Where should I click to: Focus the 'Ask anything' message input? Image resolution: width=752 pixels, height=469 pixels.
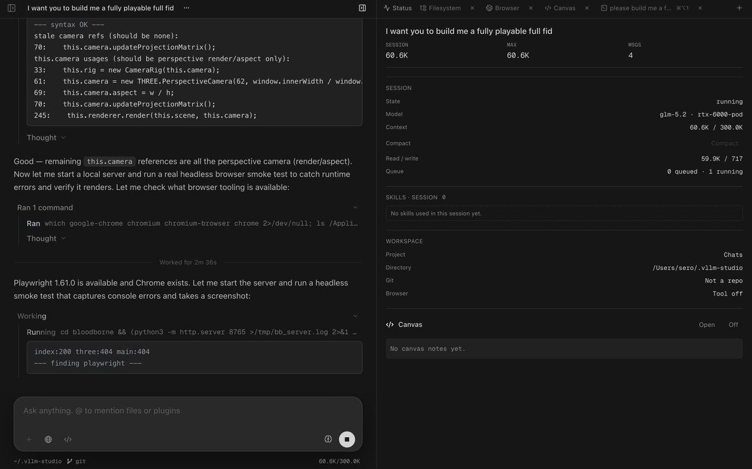point(188,411)
